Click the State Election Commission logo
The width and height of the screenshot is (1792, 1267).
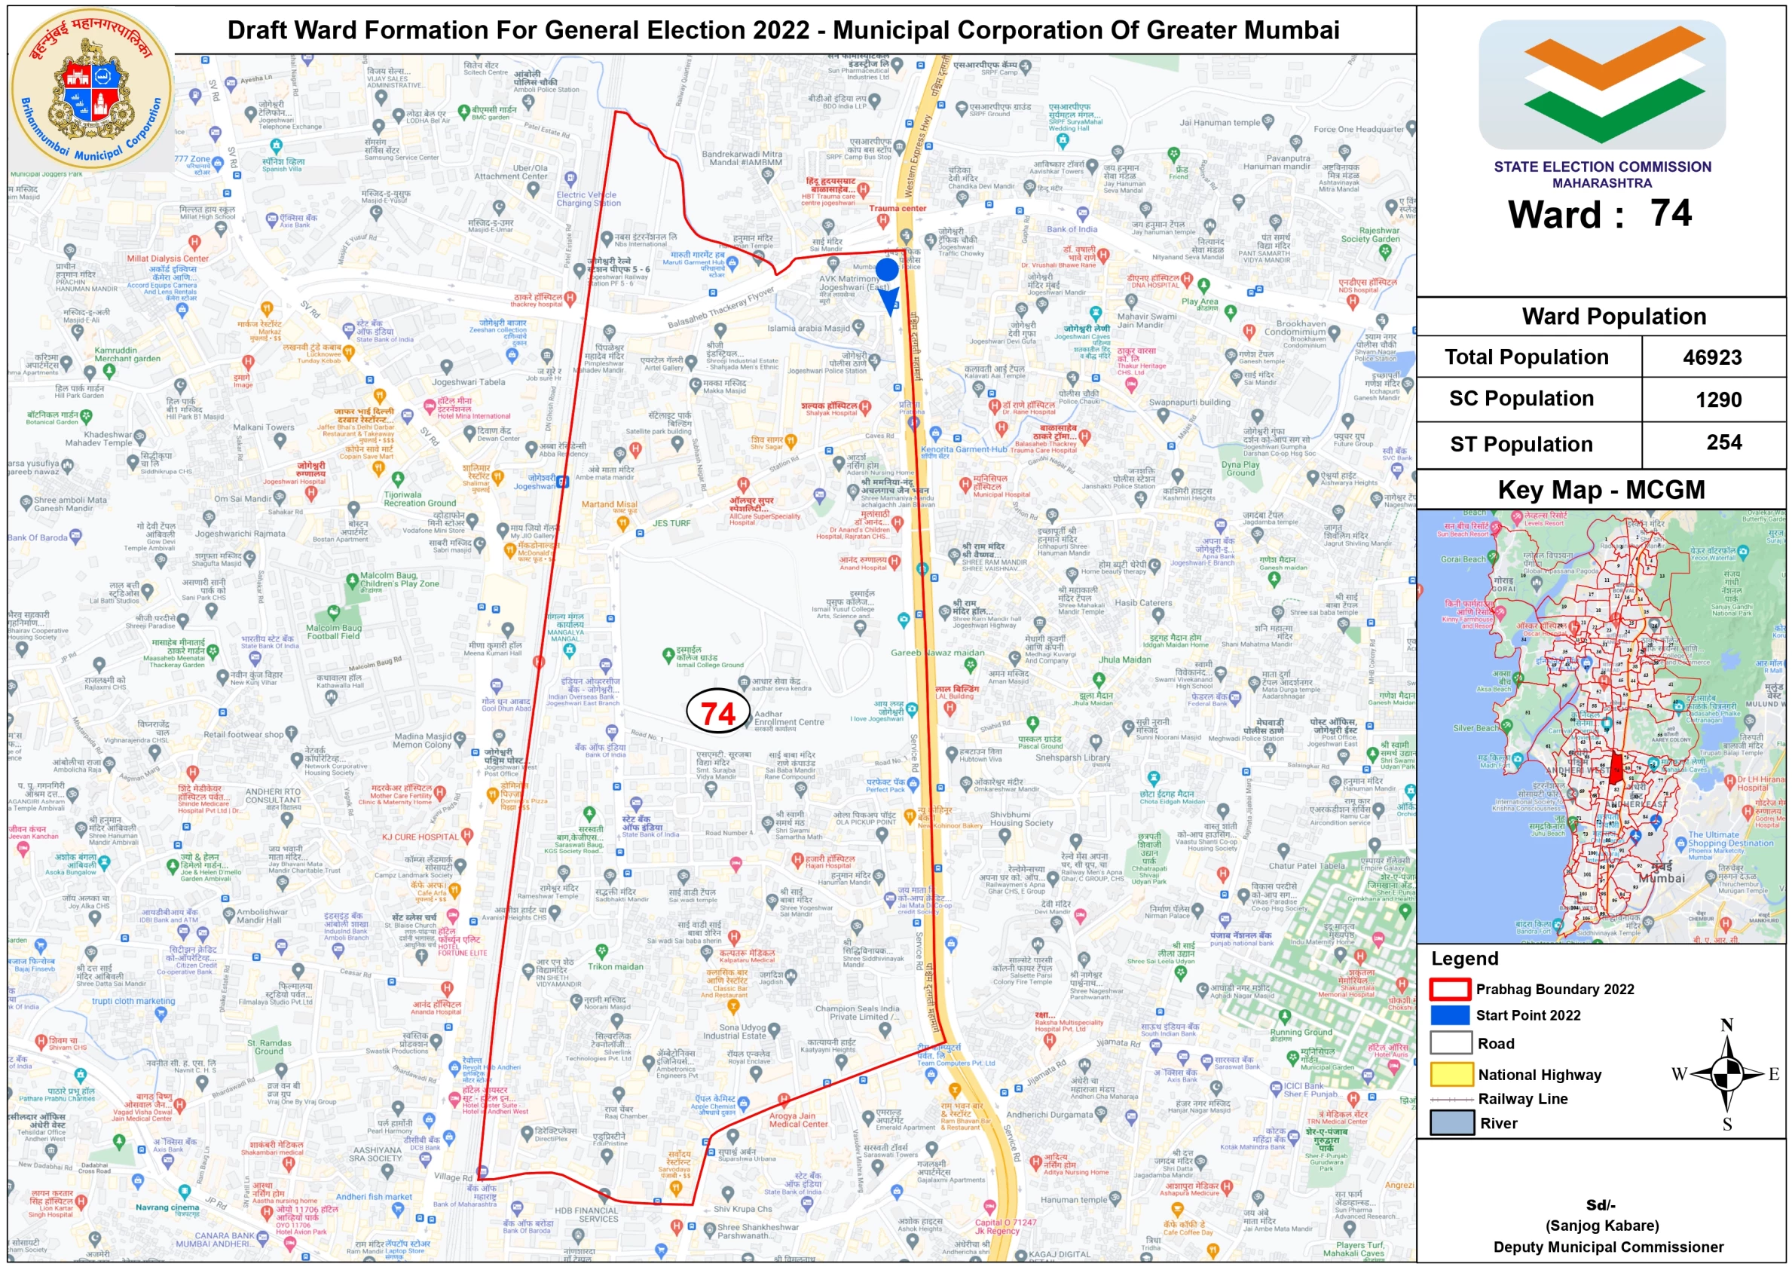(1601, 84)
